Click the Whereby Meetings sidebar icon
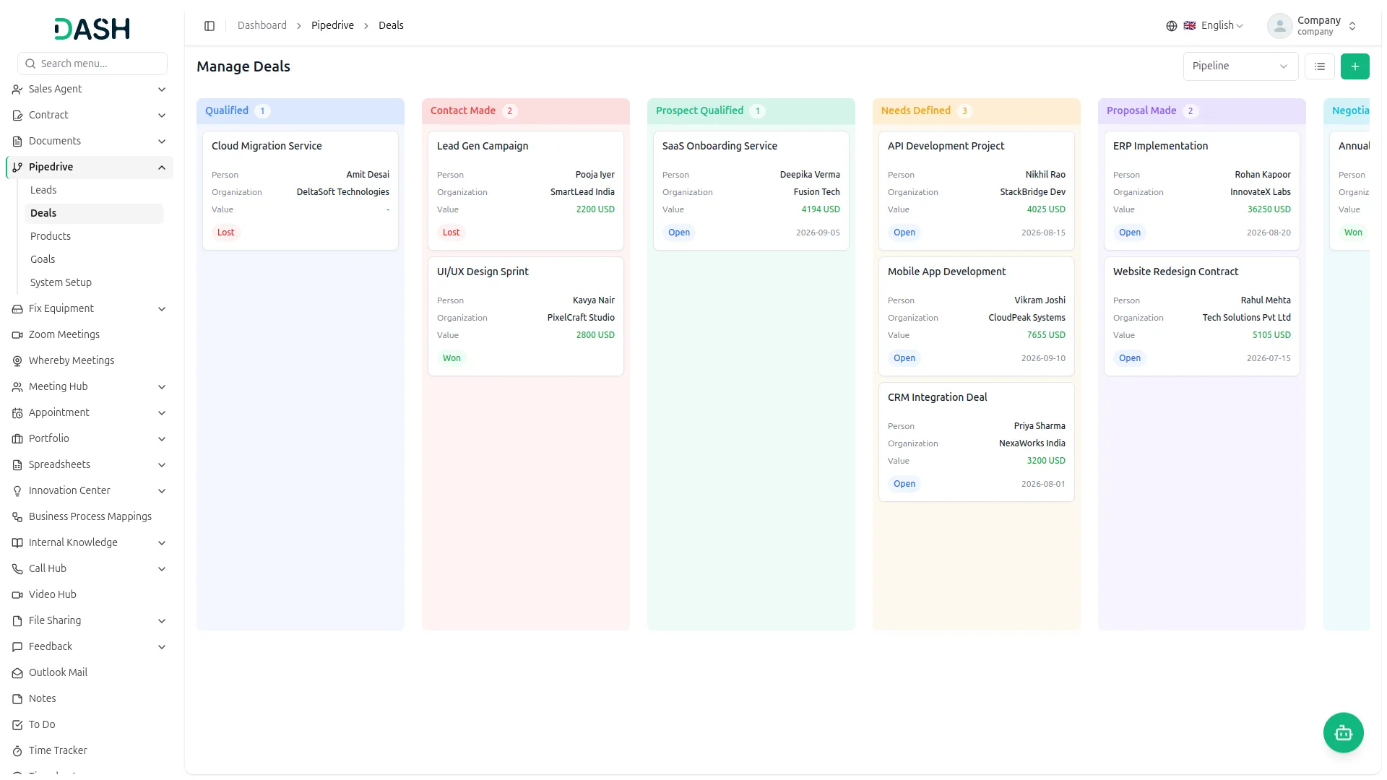 (17, 361)
